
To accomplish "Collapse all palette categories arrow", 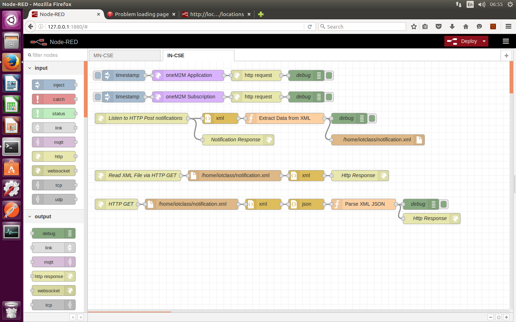I will click(x=73, y=317).
